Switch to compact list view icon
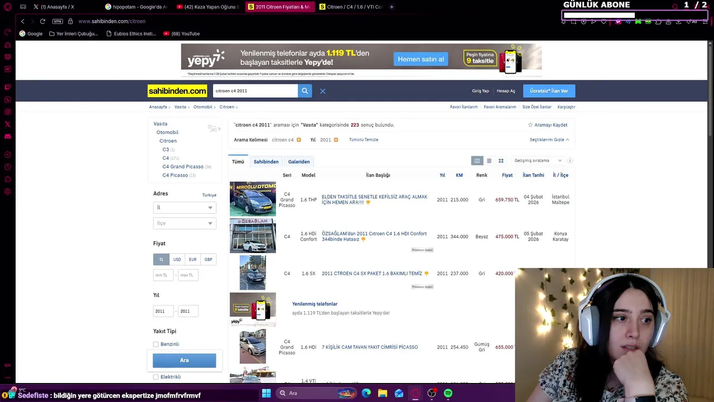The width and height of the screenshot is (714, 402). pos(489,161)
